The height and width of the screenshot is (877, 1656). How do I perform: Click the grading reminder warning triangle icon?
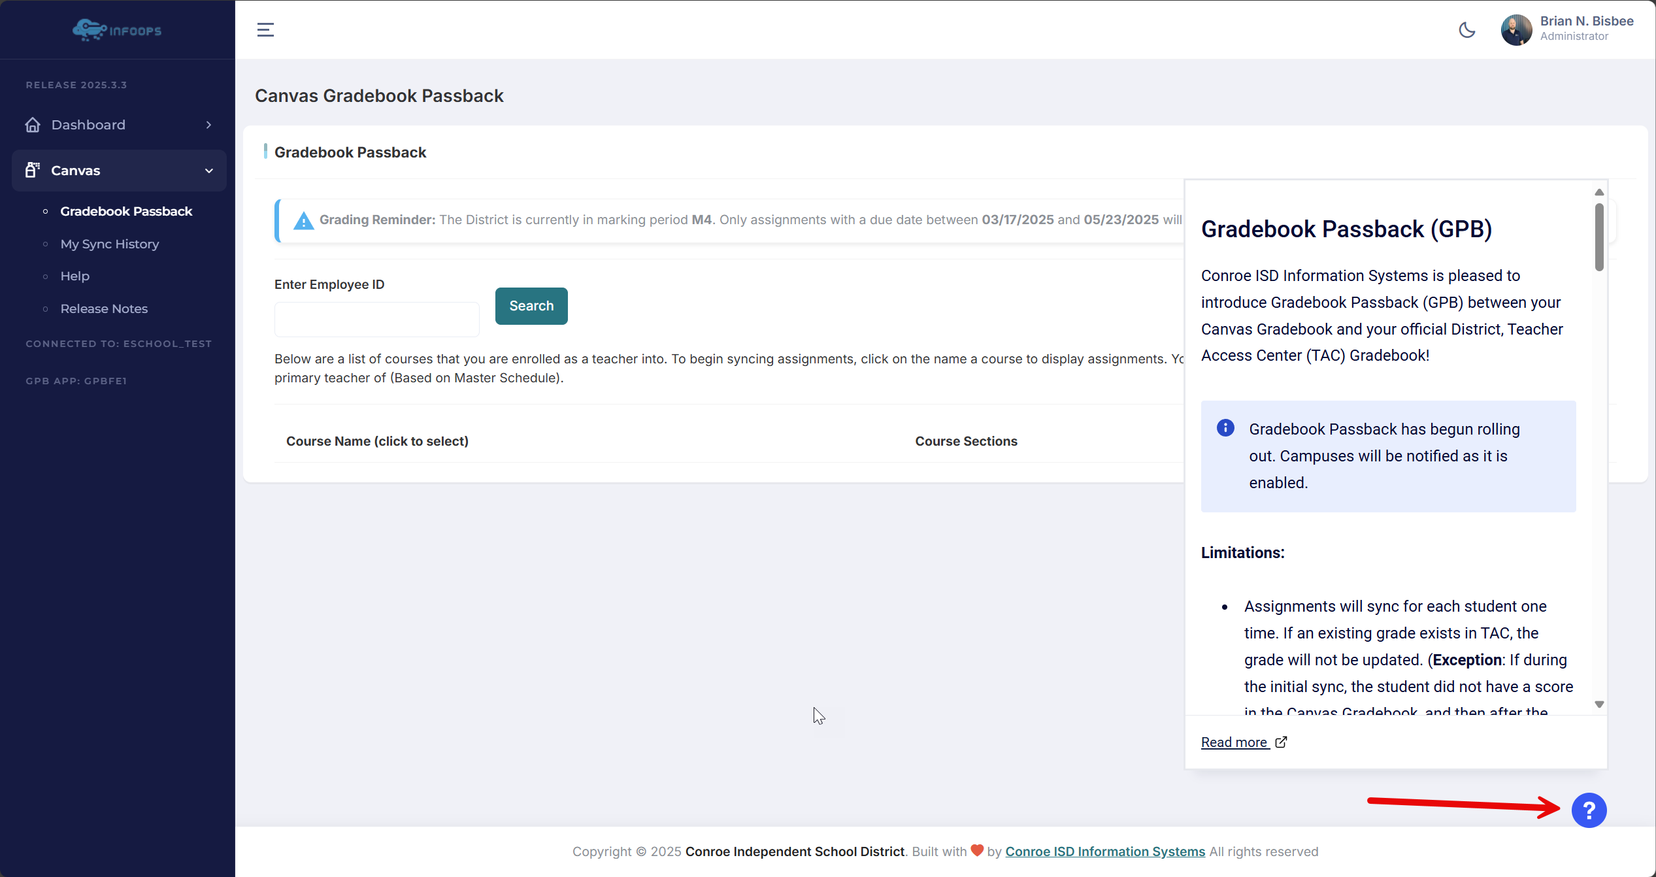[x=303, y=221]
